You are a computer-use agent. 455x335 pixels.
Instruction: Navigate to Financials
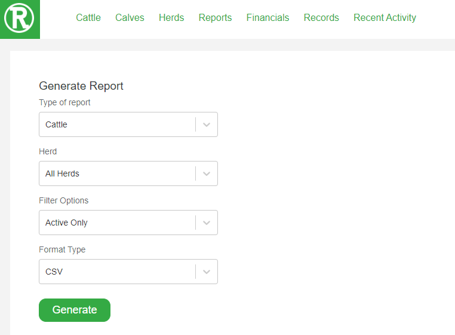tap(268, 18)
